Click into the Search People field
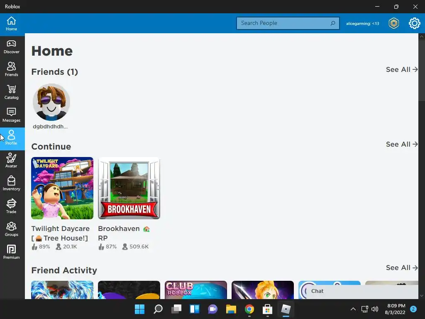 pos(288,23)
